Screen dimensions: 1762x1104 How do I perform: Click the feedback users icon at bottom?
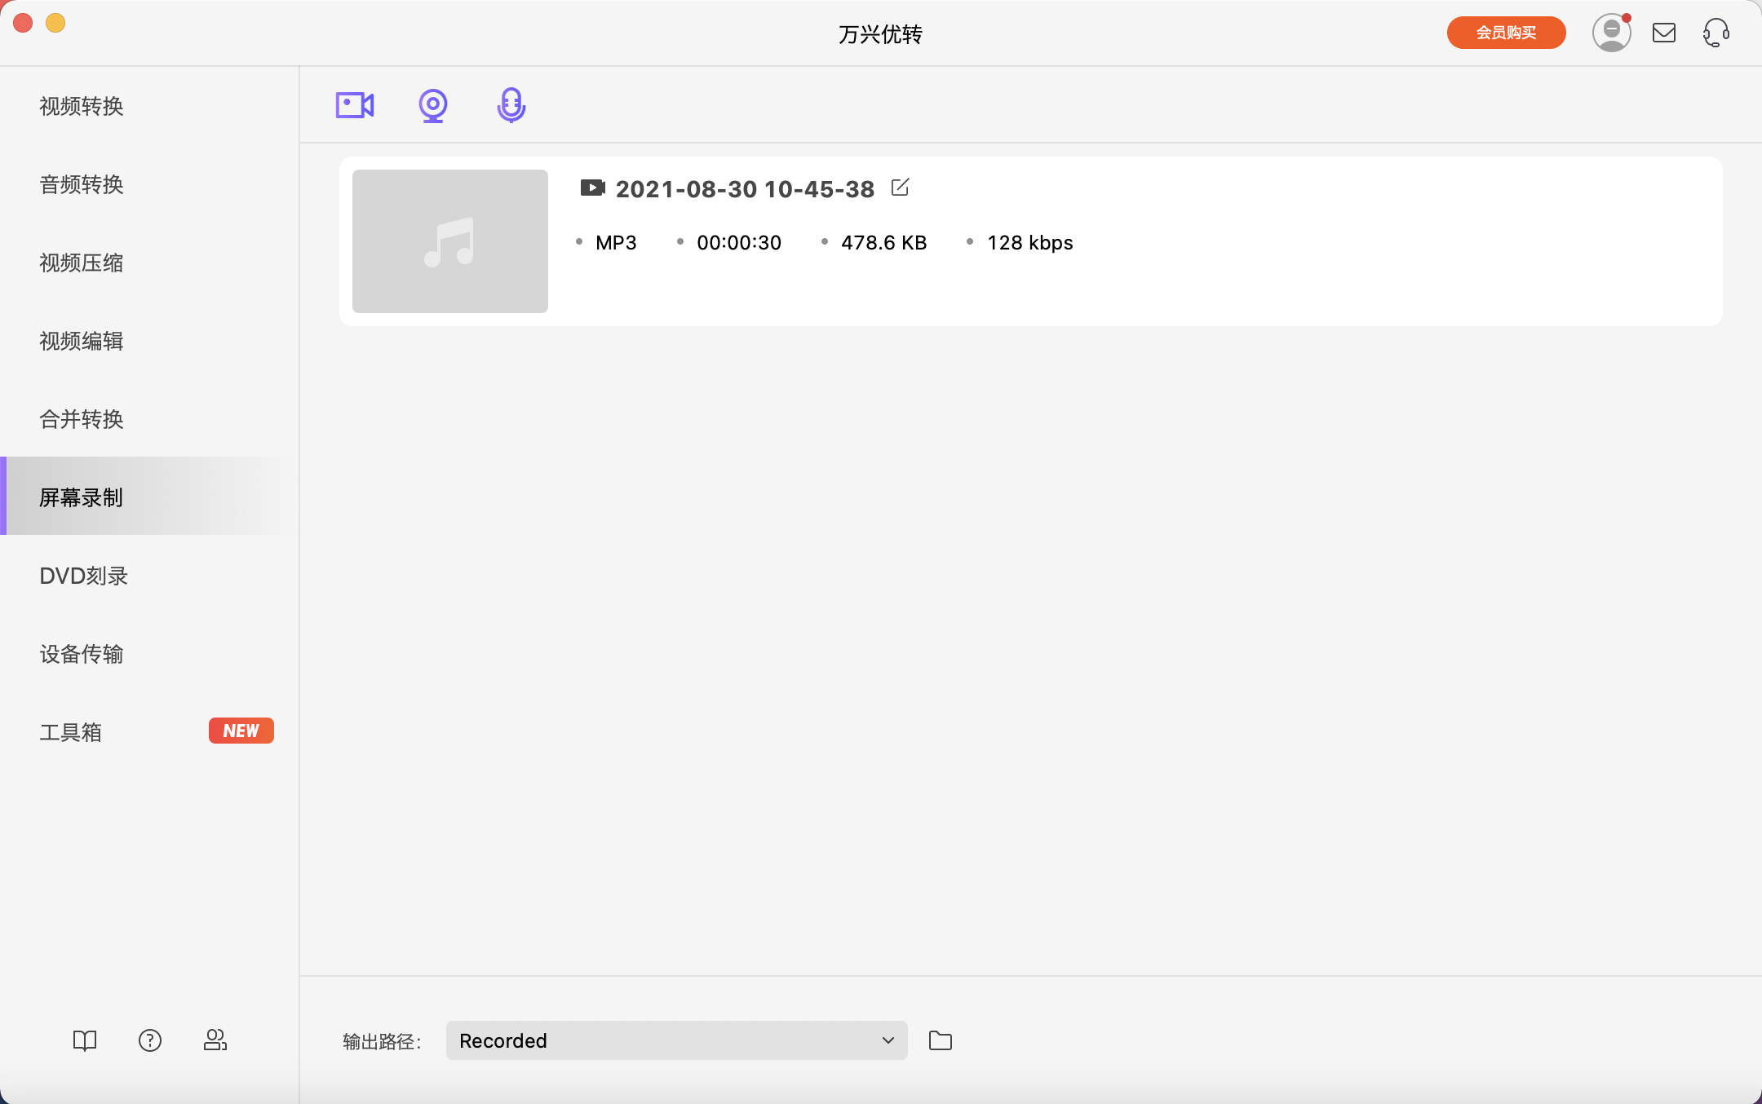click(215, 1040)
